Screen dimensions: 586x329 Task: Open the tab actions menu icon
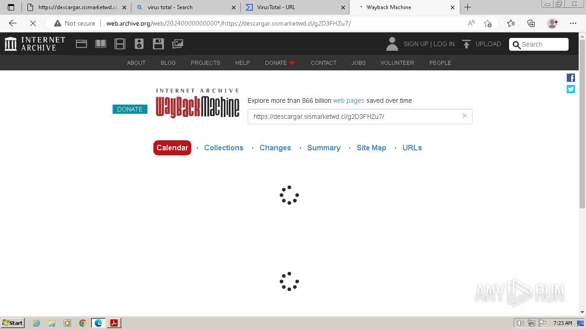(x=11, y=7)
